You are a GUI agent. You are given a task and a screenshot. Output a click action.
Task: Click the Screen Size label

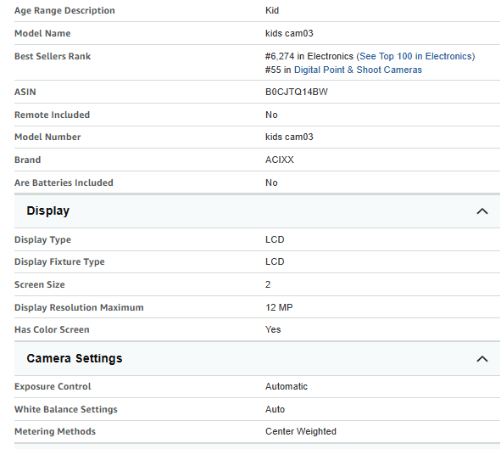(x=40, y=284)
